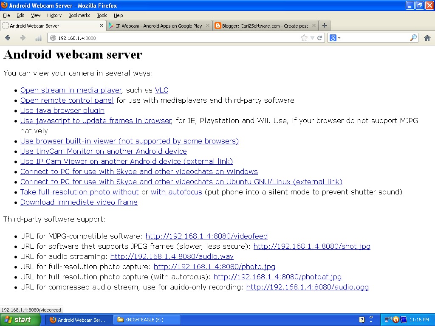Image resolution: width=435 pixels, height=326 pixels.
Task: Close the IP Webcam Google Play tab
Action: pyautogui.click(x=207, y=25)
